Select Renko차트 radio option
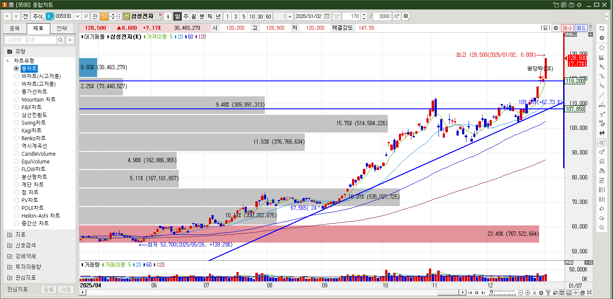The image size is (613, 299). pyautogui.click(x=16, y=138)
